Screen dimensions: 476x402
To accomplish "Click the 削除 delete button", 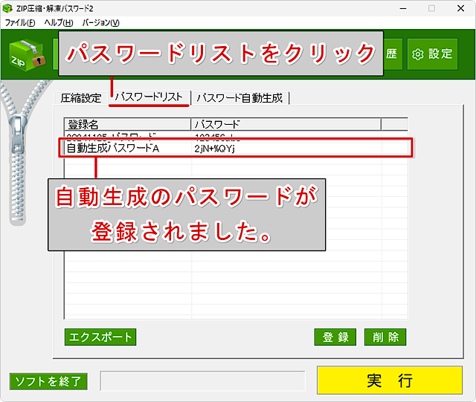I will pyautogui.click(x=385, y=337).
